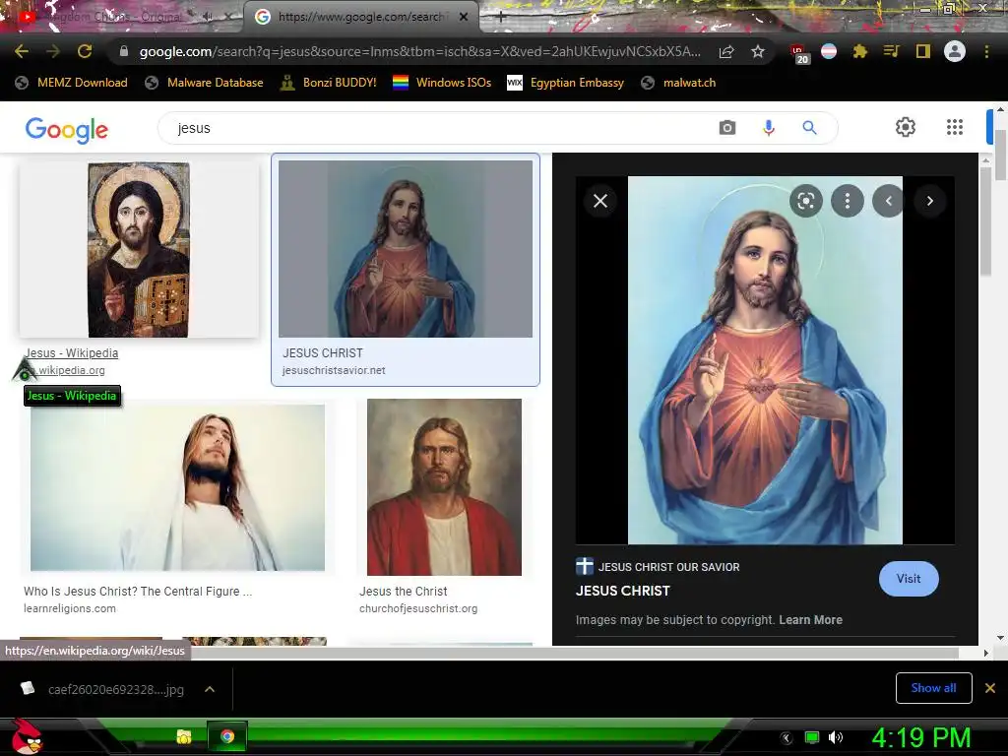Dismiss the downloads bar with X
The height and width of the screenshot is (756, 1008).
point(990,688)
